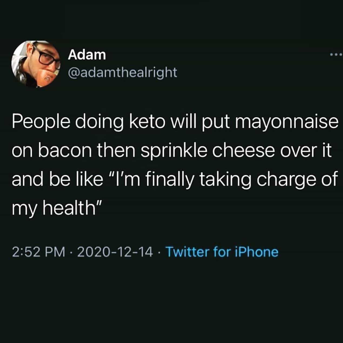Click the @adamthealright handle

click(x=122, y=72)
